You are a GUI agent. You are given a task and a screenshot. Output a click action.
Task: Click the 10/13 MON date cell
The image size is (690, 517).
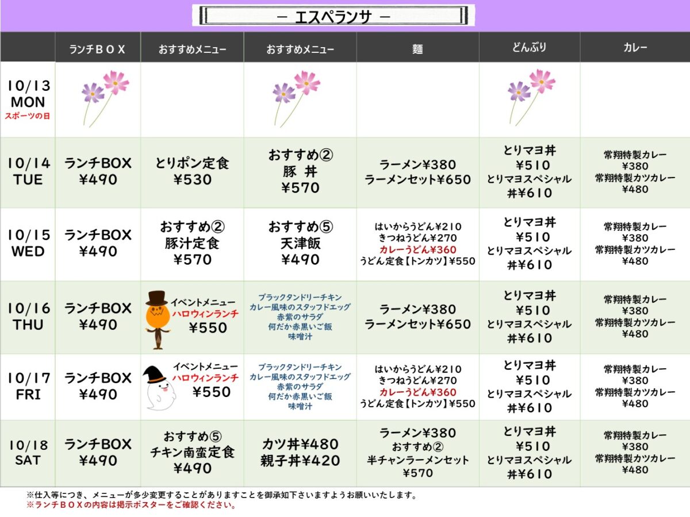(x=28, y=94)
